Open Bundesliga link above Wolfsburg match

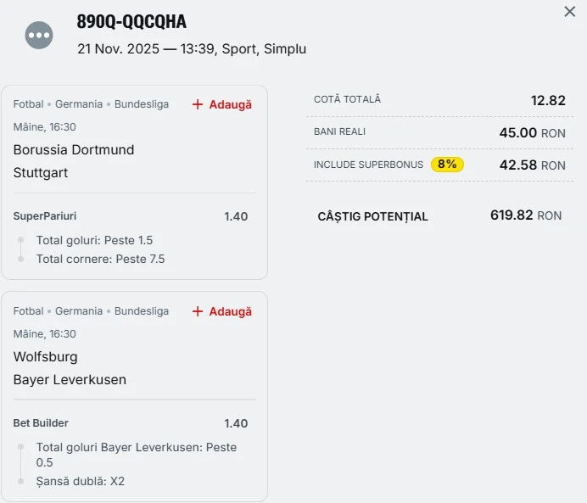[142, 311]
